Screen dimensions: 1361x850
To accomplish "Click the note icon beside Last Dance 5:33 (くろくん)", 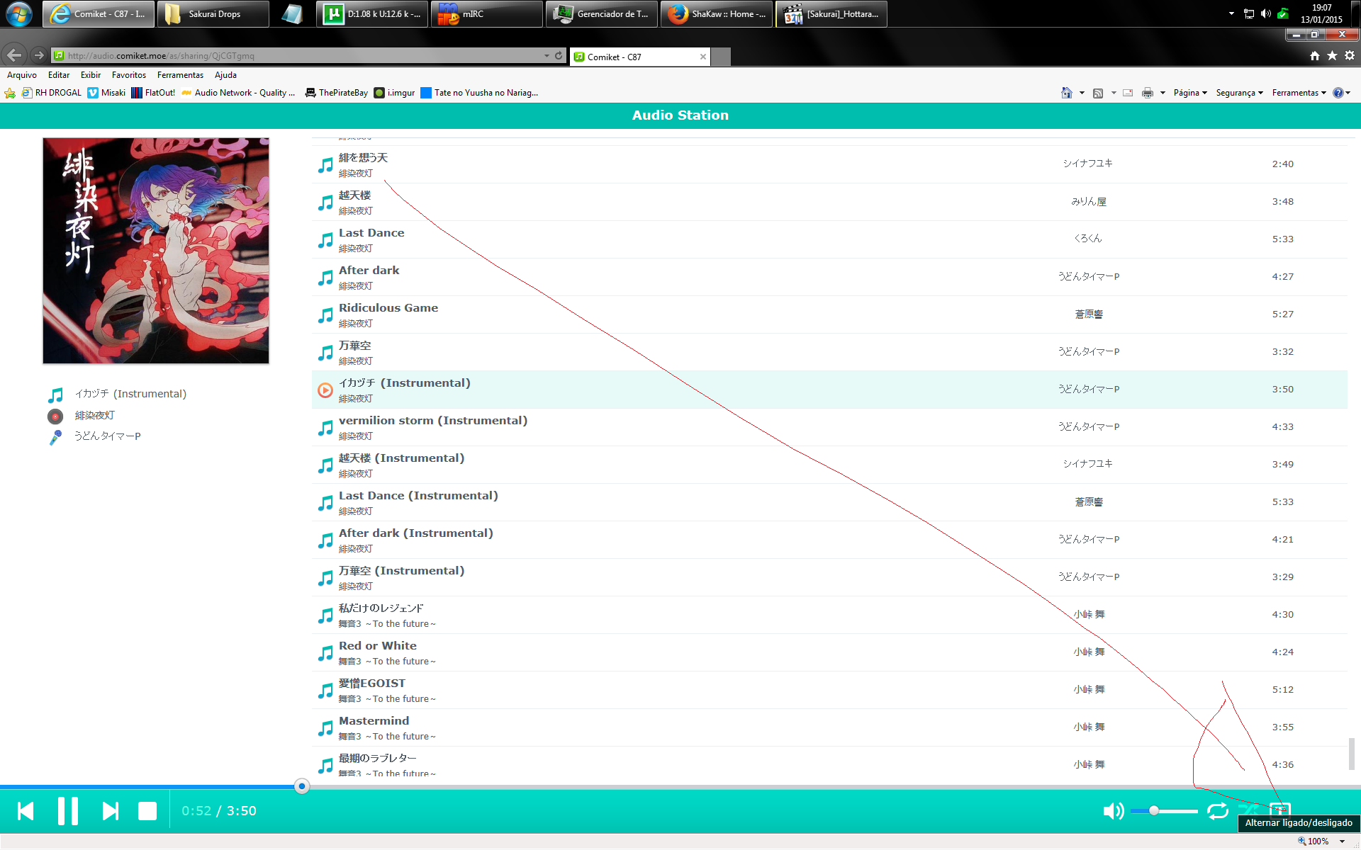I will click(x=325, y=240).
